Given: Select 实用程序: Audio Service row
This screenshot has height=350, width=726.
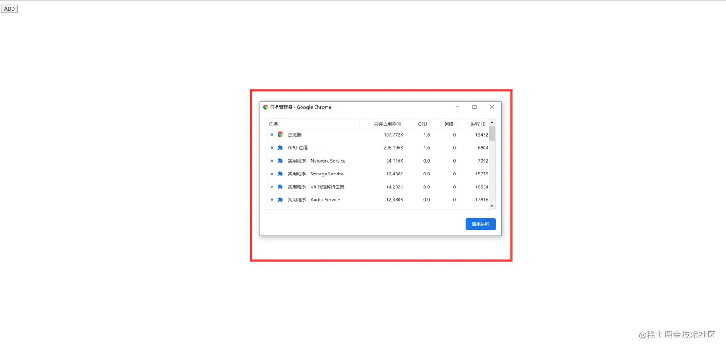Looking at the screenshot, I should click(377, 200).
